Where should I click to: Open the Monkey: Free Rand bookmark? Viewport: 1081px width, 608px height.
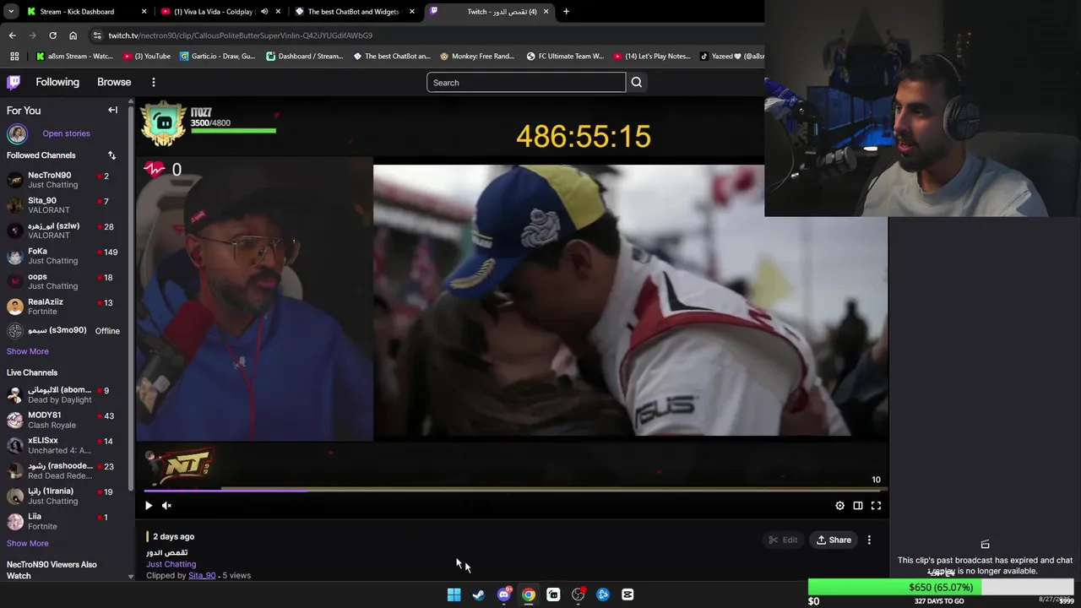pyautogui.click(x=477, y=57)
